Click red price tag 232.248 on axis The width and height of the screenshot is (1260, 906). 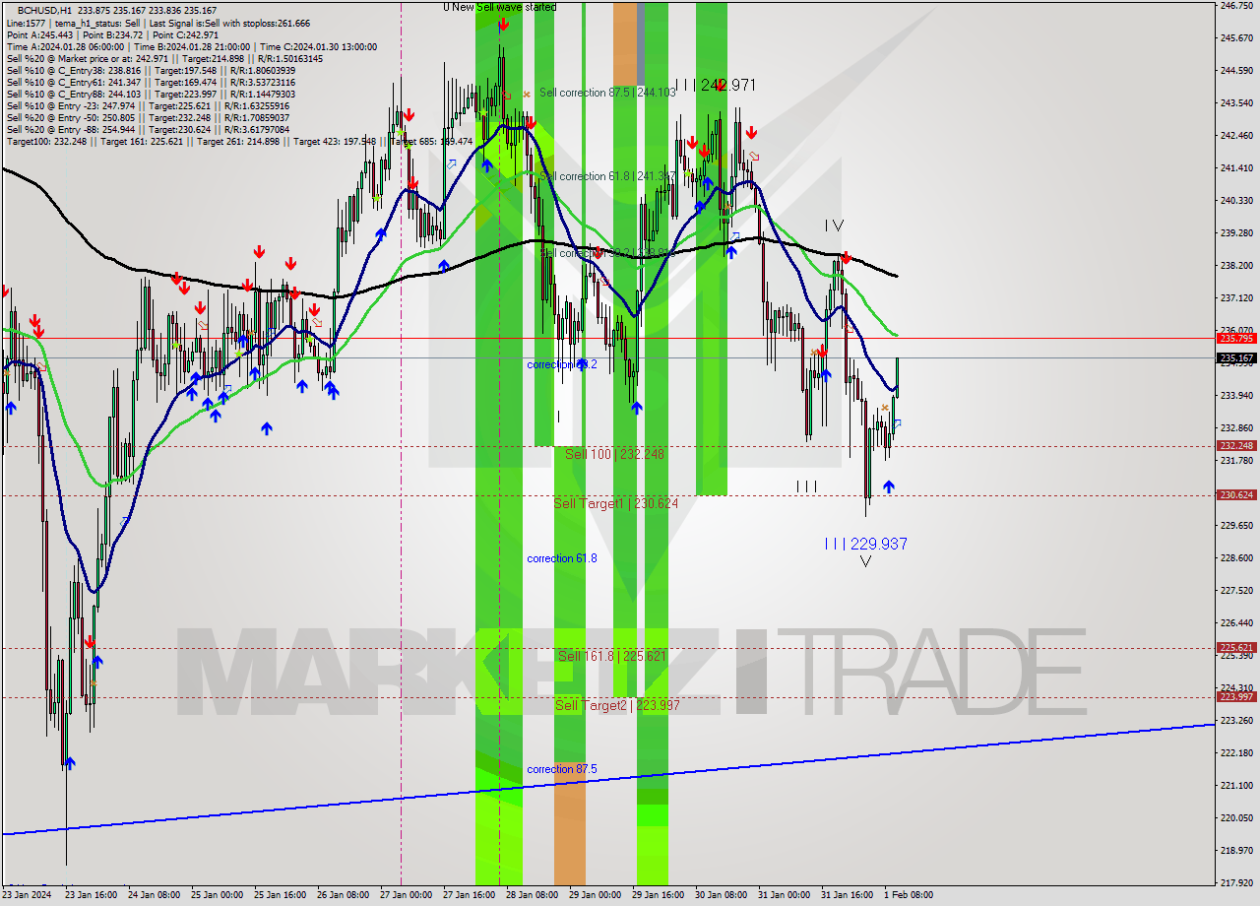click(1236, 446)
